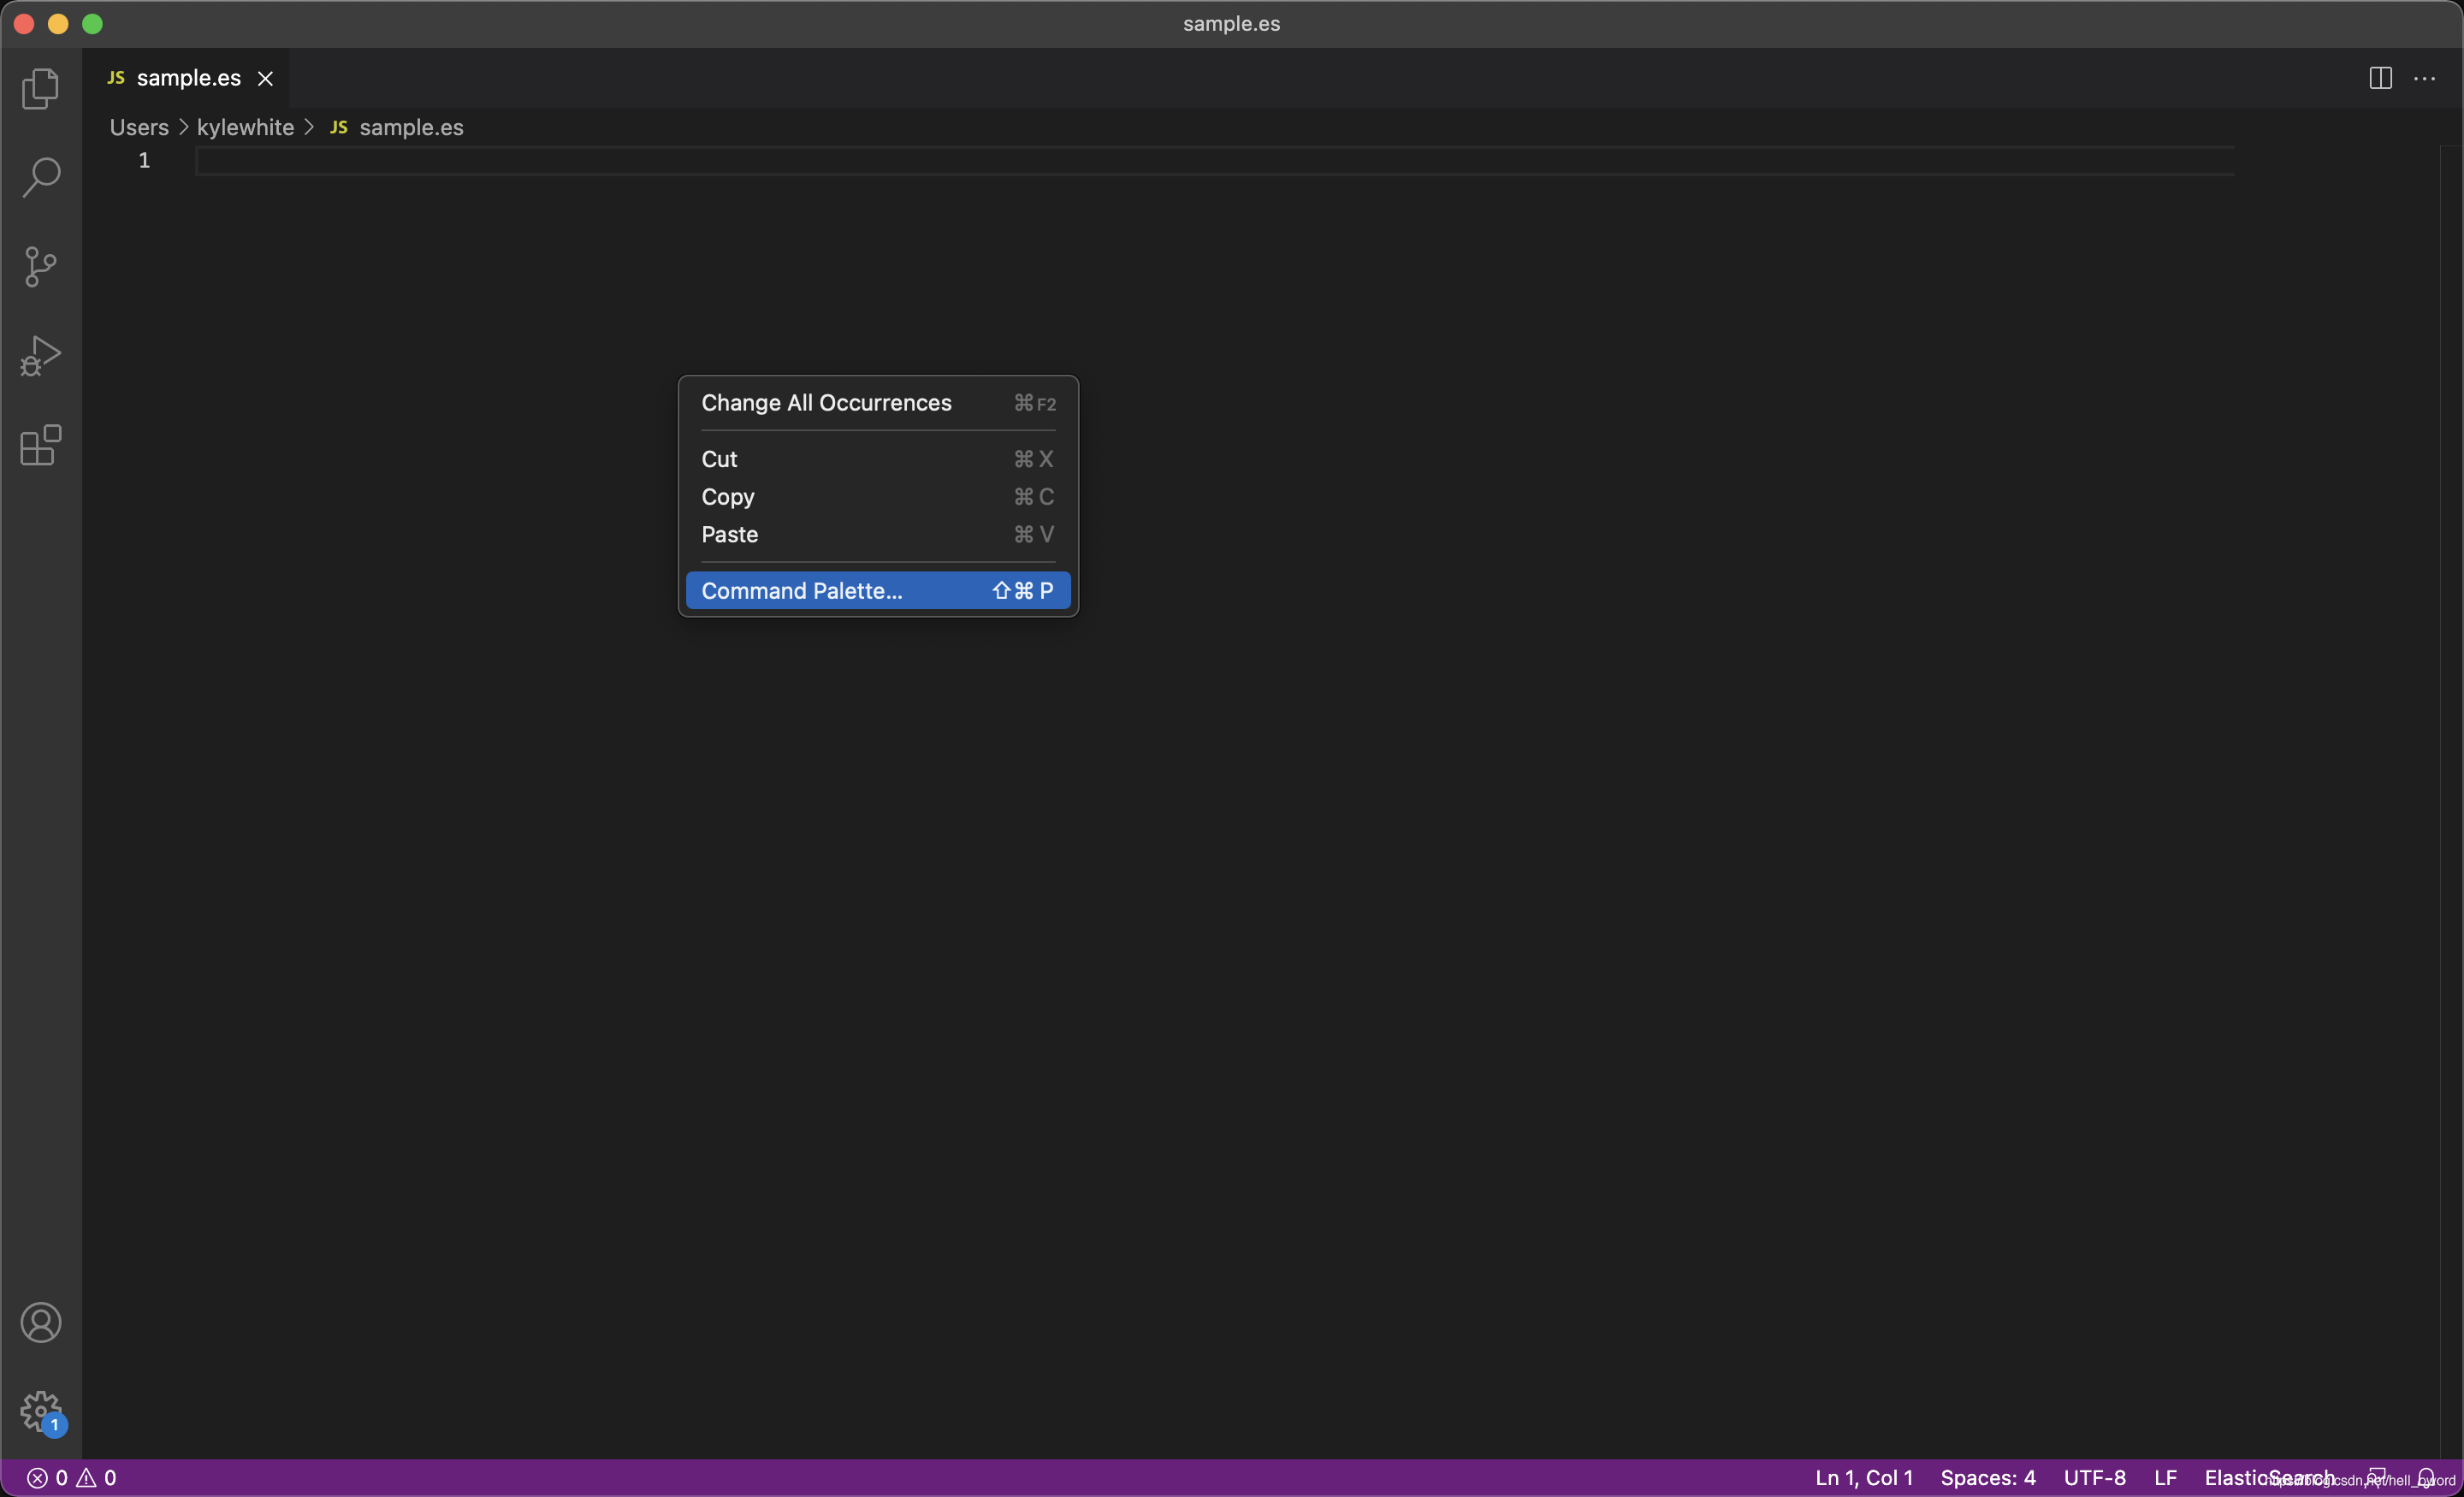Viewport: 2464px width, 1497px height.
Task: Open the editor More Actions ellipsis
Action: pyautogui.click(x=2425, y=78)
